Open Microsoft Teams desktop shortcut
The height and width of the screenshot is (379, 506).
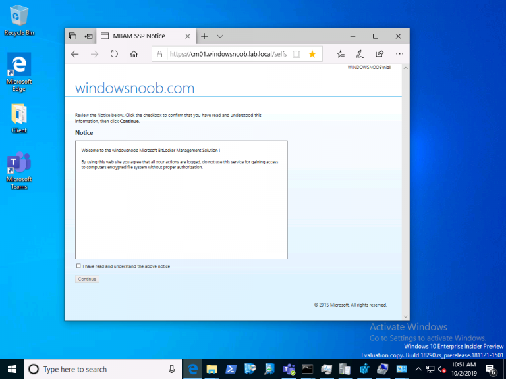click(x=19, y=170)
